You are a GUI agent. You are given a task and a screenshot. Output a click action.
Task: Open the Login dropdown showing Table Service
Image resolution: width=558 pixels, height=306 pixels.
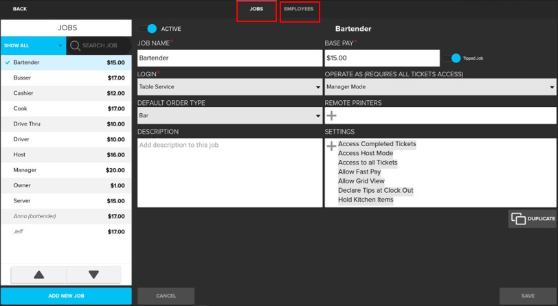coord(230,87)
